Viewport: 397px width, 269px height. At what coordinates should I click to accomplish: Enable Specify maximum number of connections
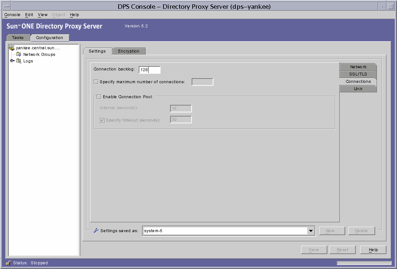[96, 81]
